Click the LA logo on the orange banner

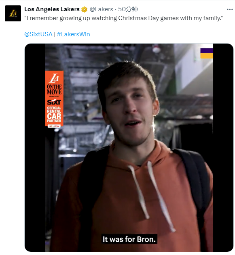pyautogui.click(x=54, y=78)
